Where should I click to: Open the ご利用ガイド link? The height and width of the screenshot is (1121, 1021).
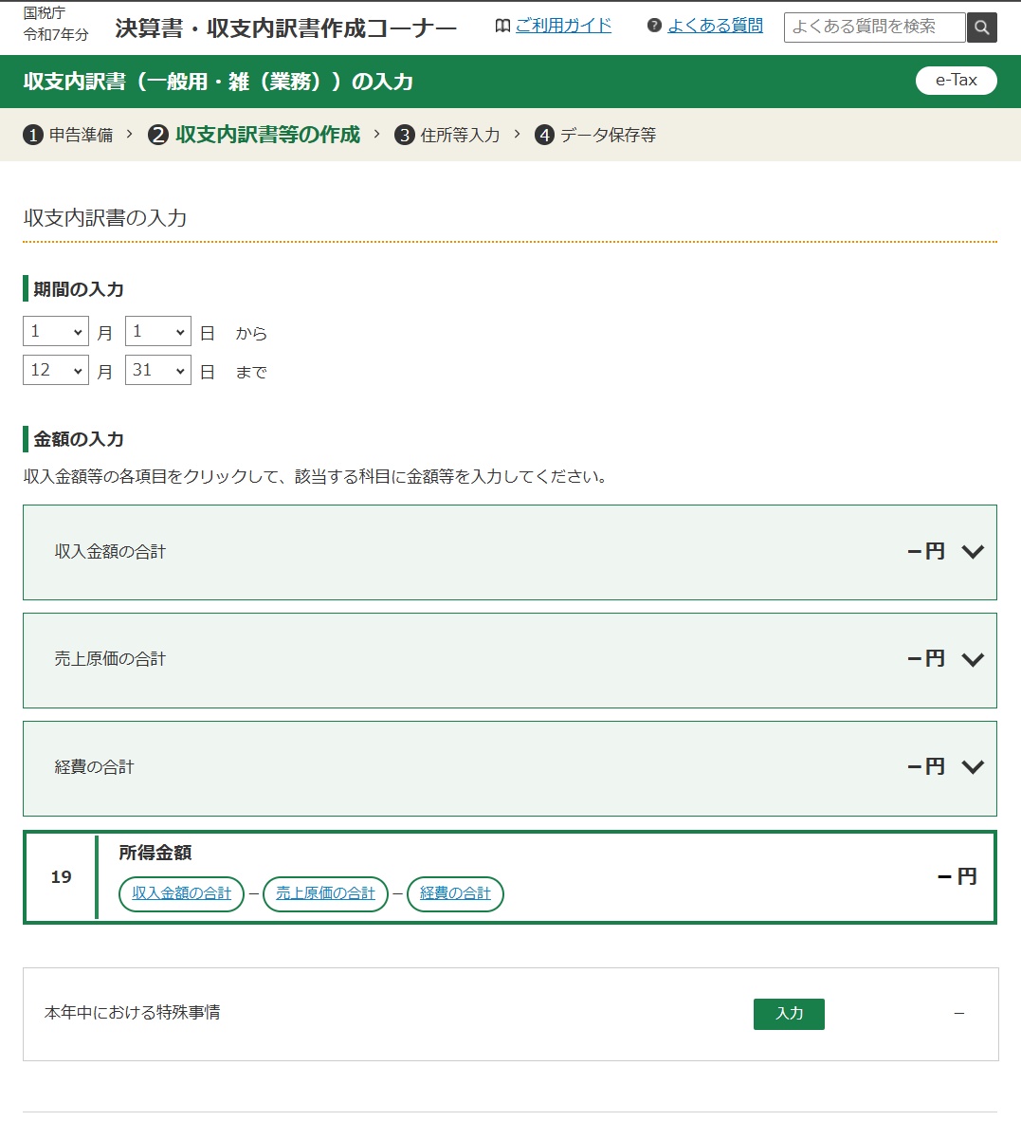(x=563, y=26)
